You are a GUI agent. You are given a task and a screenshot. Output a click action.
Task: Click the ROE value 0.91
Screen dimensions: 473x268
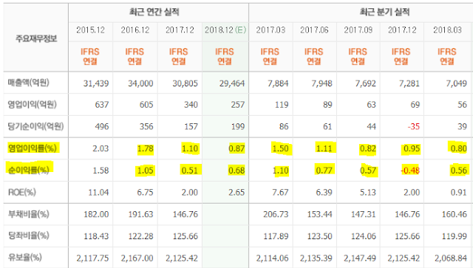click(459, 193)
